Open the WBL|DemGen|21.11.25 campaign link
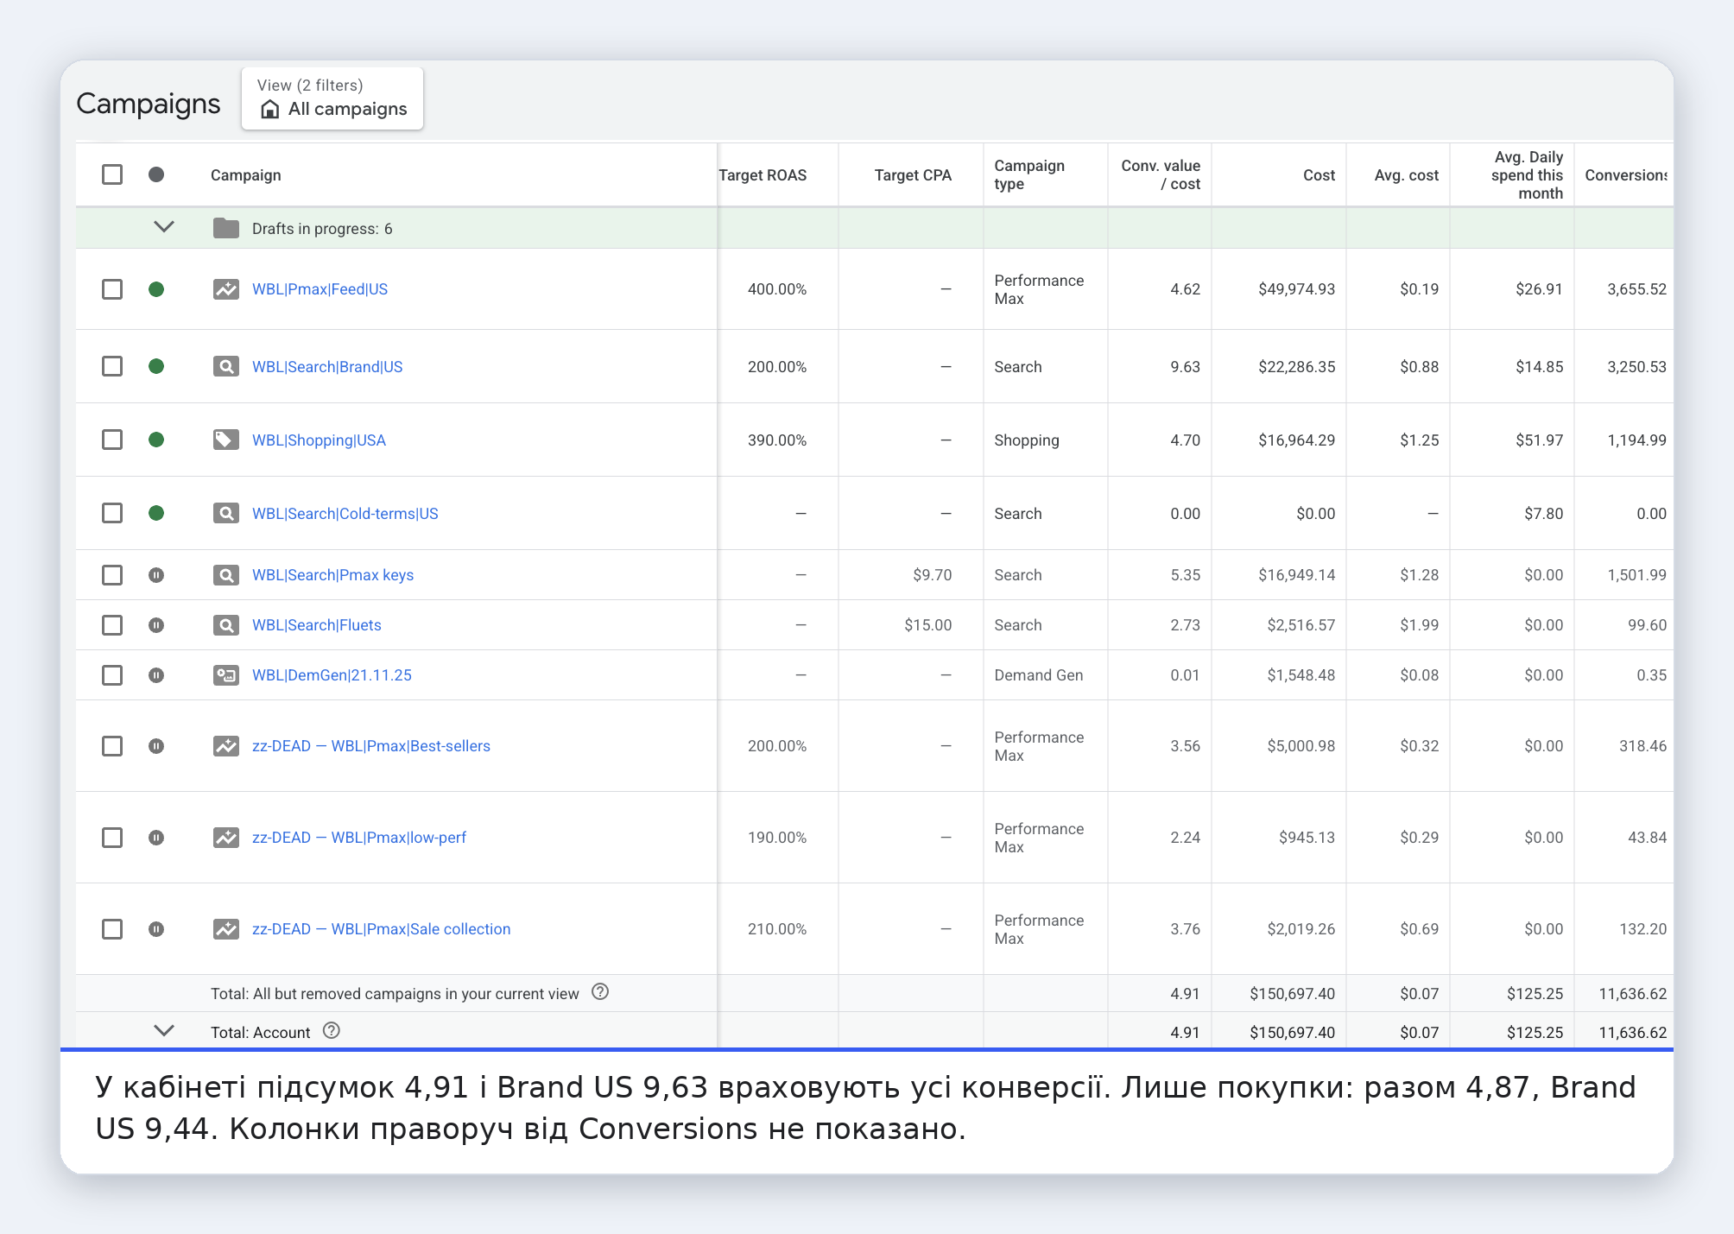This screenshot has height=1234, width=1734. (x=332, y=675)
